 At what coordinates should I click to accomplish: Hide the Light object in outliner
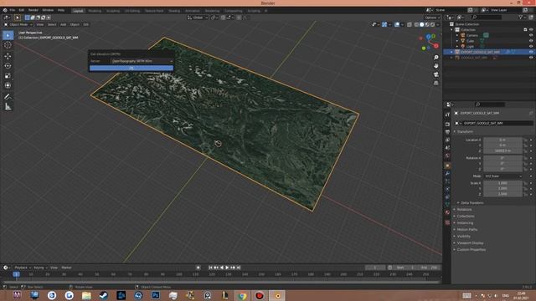[x=531, y=46]
